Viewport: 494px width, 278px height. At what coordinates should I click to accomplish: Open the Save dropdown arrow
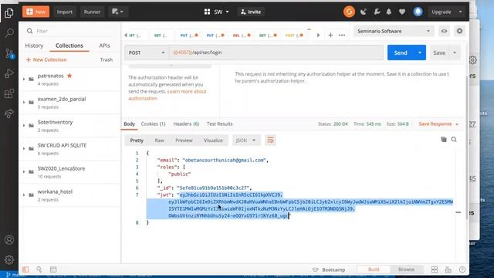455,53
